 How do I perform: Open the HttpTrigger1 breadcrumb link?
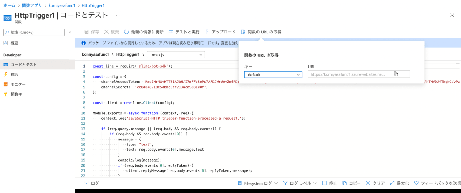point(93,6)
